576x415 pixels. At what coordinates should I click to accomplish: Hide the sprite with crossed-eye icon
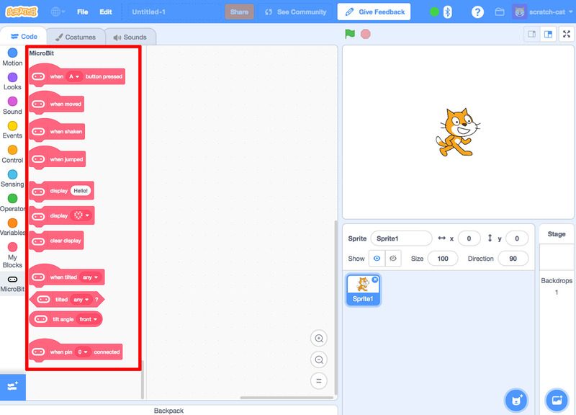pyautogui.click(x=393, y=259)
